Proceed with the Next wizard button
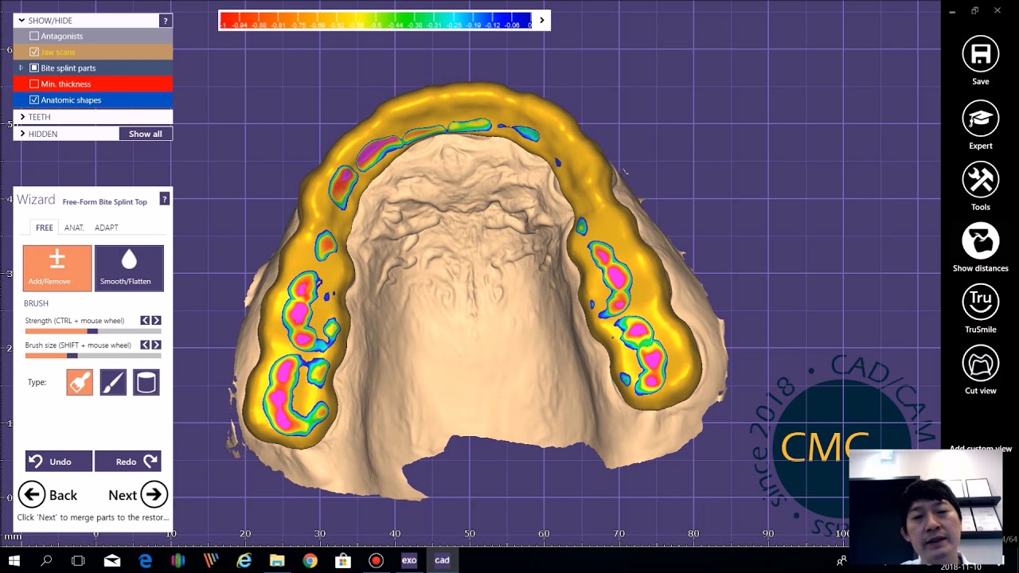This screenshot has height=573, width=1019. point(138,495)
